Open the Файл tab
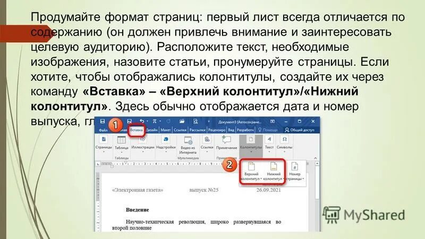 103,130
